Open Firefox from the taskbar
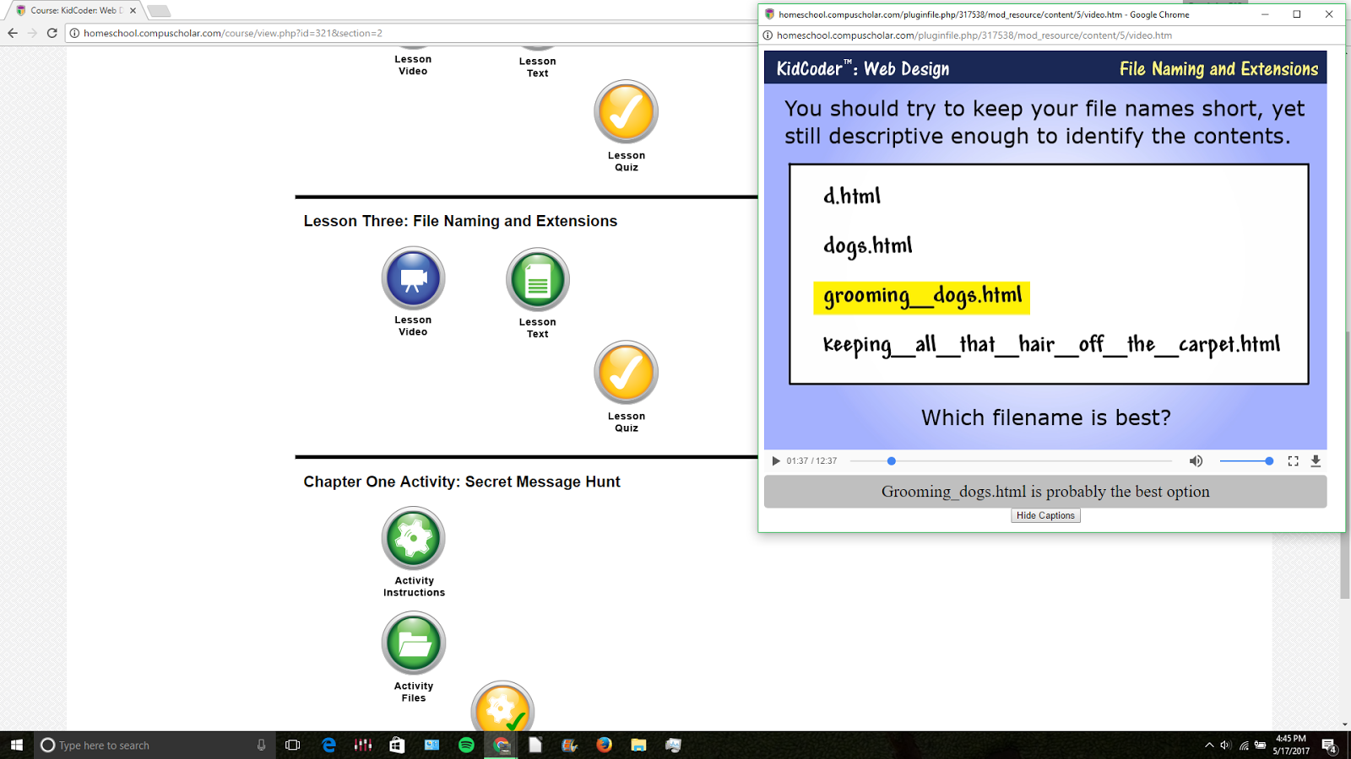 604,745
